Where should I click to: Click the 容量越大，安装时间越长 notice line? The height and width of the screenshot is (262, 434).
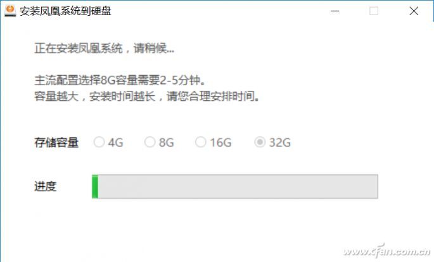pyautogui.click(x=147, y=97)
